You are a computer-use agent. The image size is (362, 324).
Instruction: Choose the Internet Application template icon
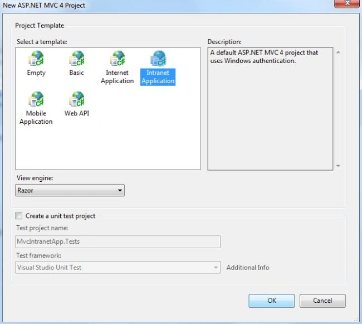[x=118, y=58]
